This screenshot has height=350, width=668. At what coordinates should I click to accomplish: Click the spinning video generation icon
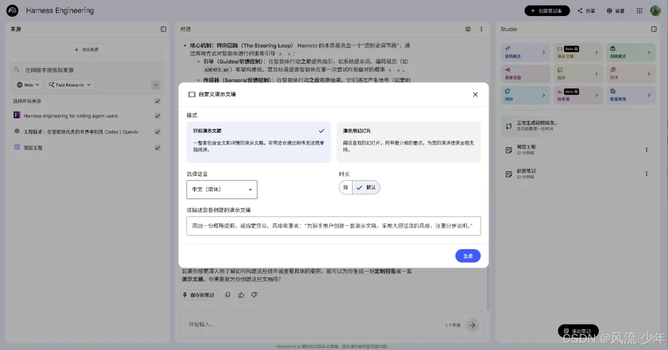coord(508,126)
